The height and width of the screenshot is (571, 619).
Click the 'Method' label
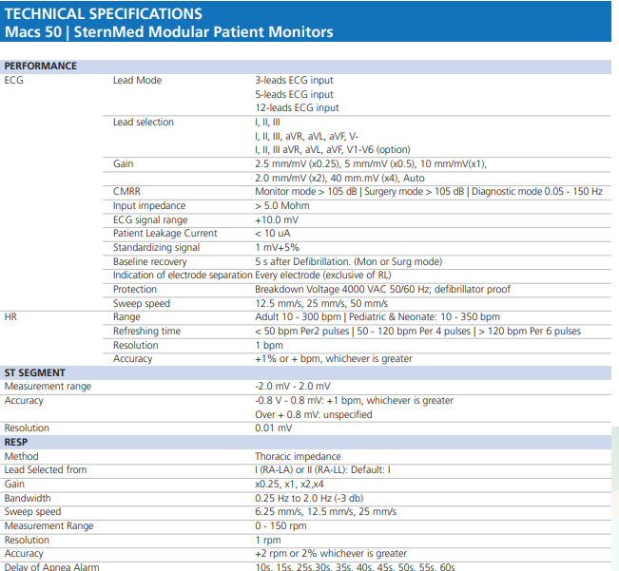[x=21, y=457]
